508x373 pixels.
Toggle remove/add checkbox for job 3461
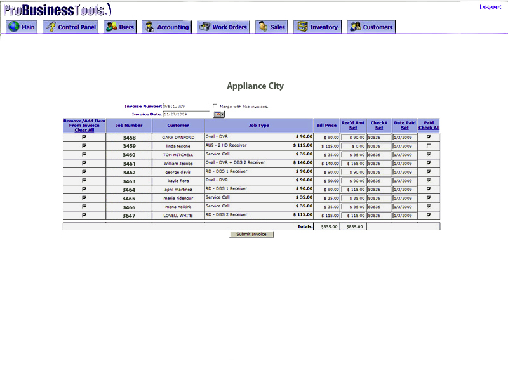[x=84, y=163]
